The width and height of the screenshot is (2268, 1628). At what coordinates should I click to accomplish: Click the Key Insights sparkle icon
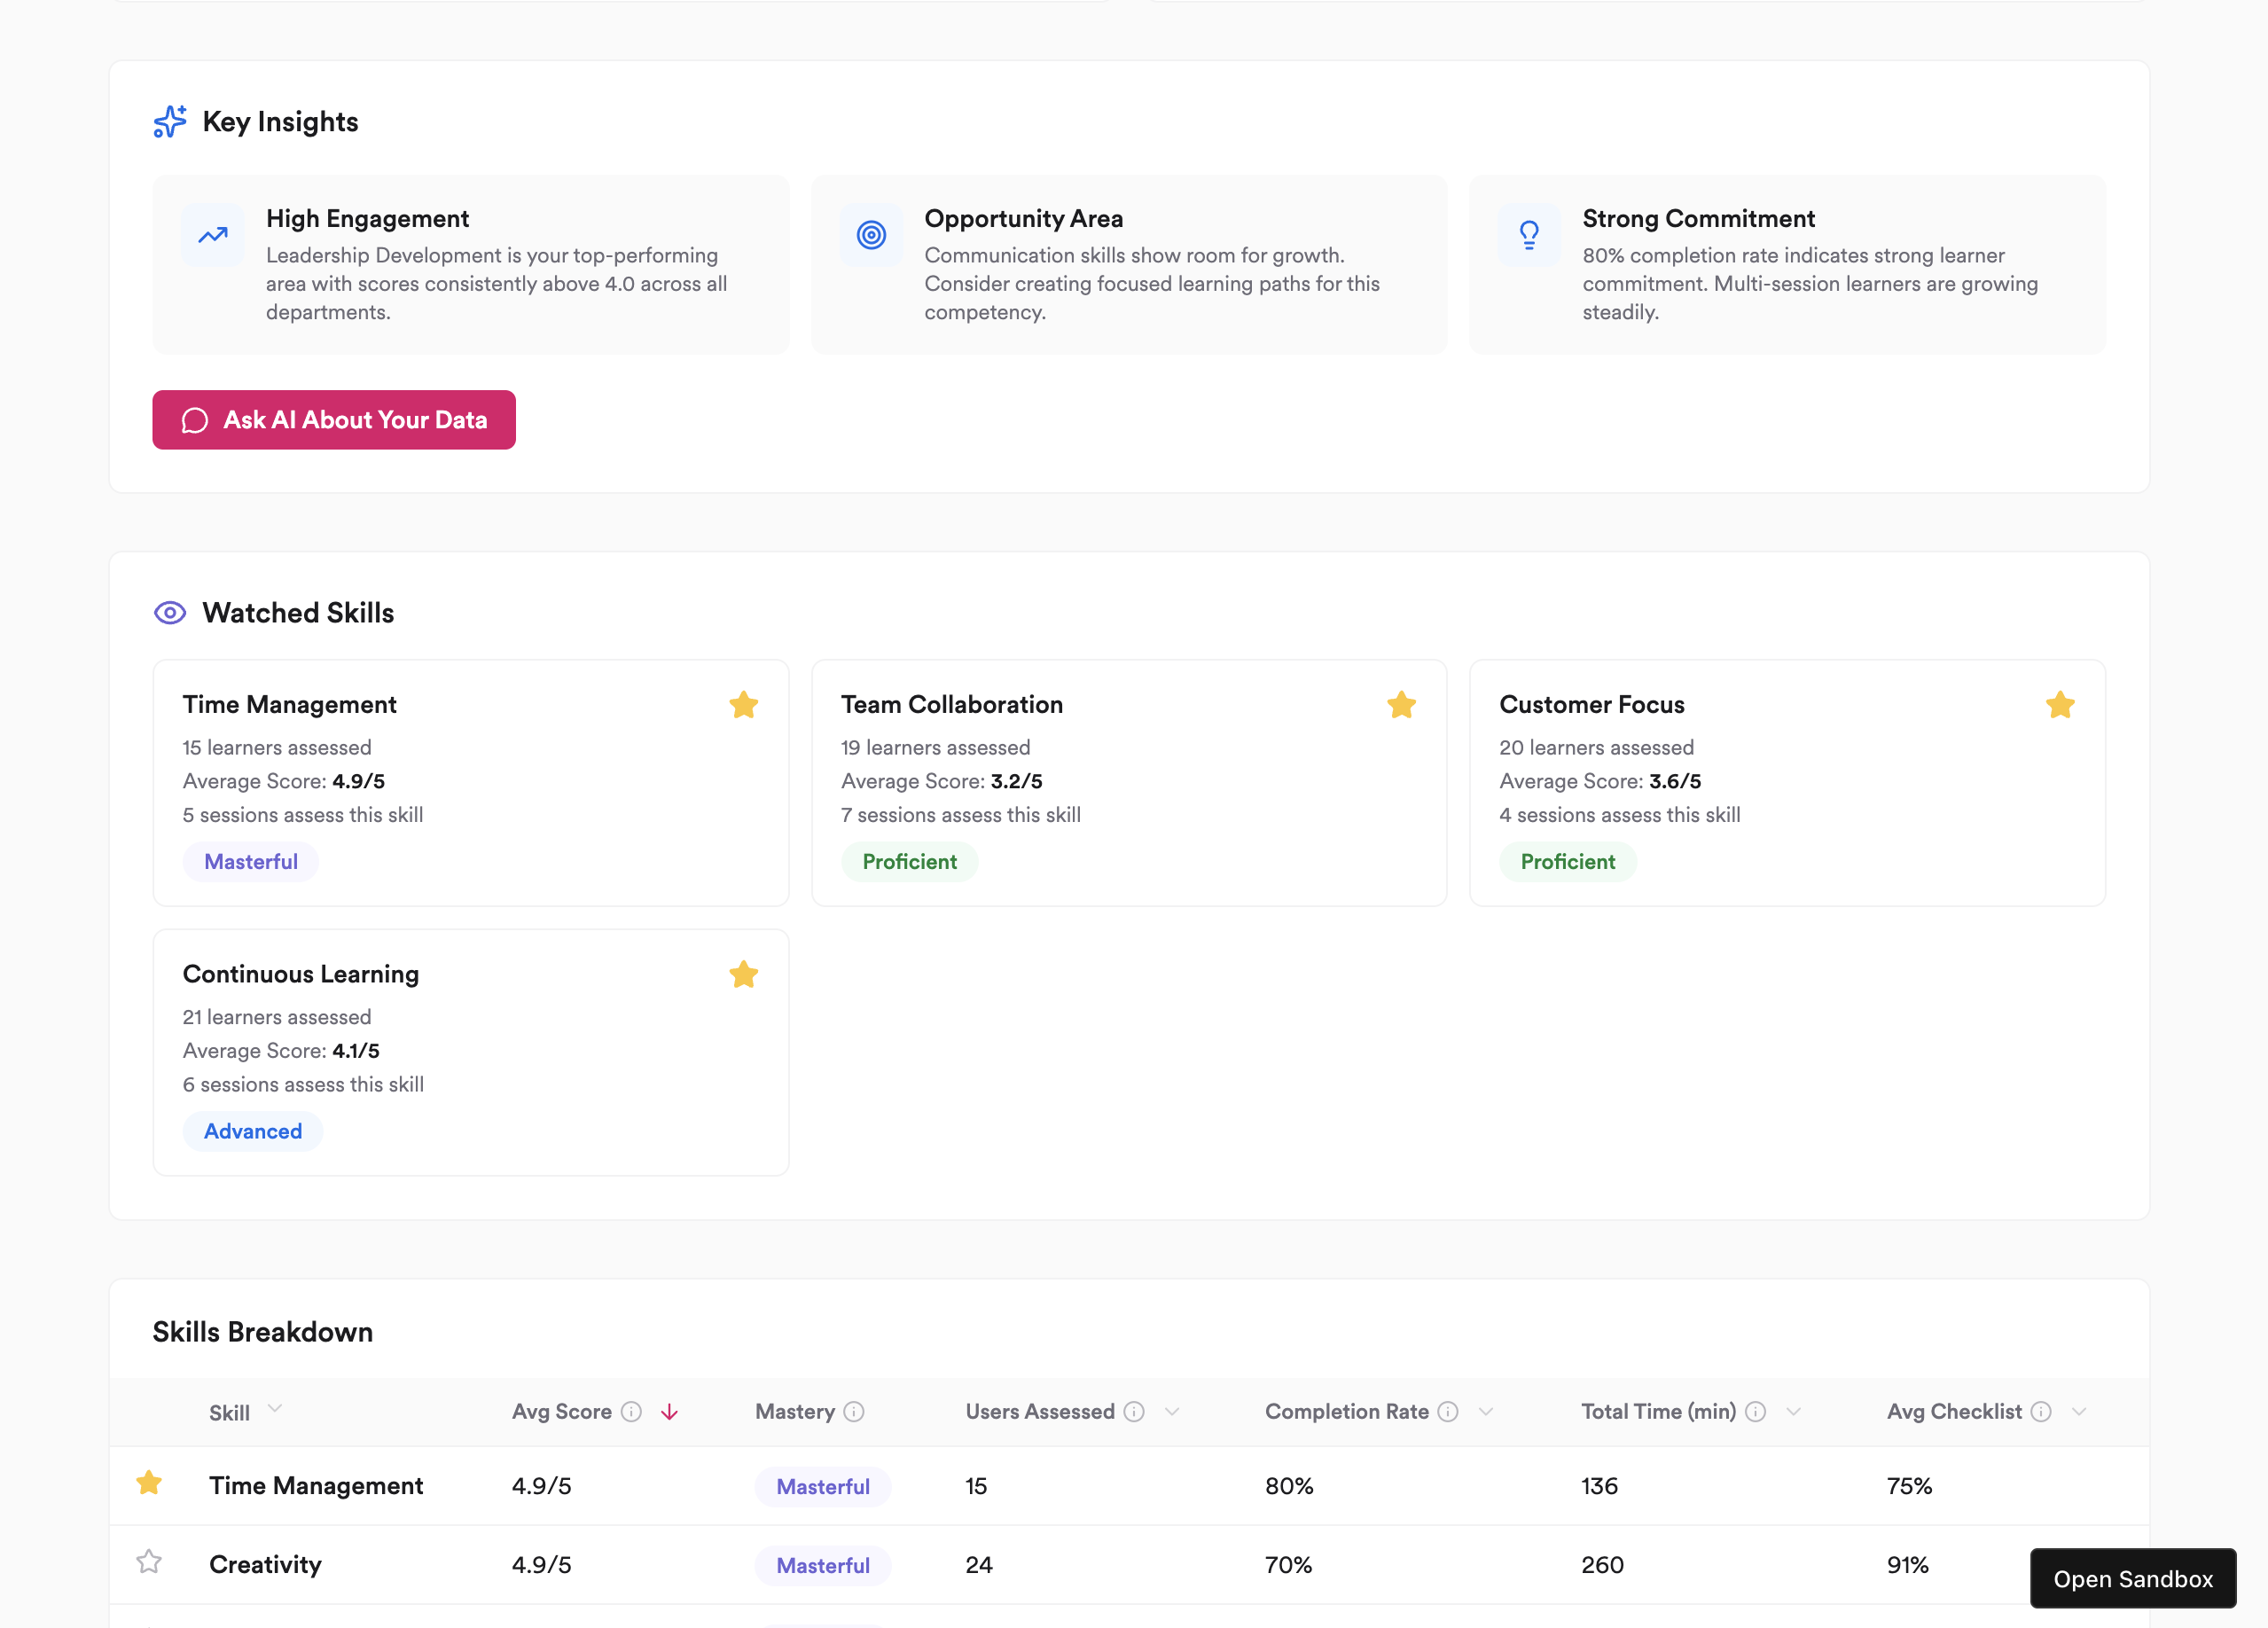tap(170, 122)
